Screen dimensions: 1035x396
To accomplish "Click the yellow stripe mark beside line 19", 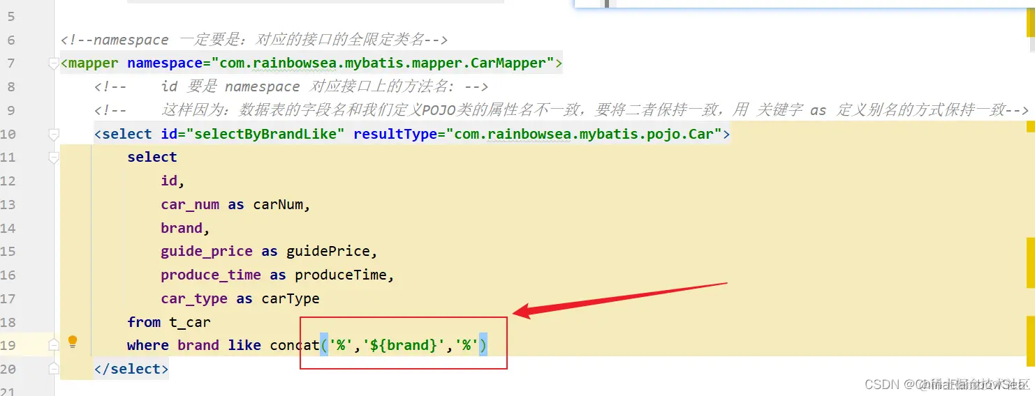I will pyautogui.click(x=1030, y=341).
